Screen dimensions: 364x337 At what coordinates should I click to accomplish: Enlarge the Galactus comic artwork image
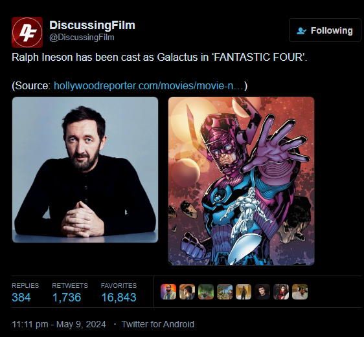pos(241,181)
